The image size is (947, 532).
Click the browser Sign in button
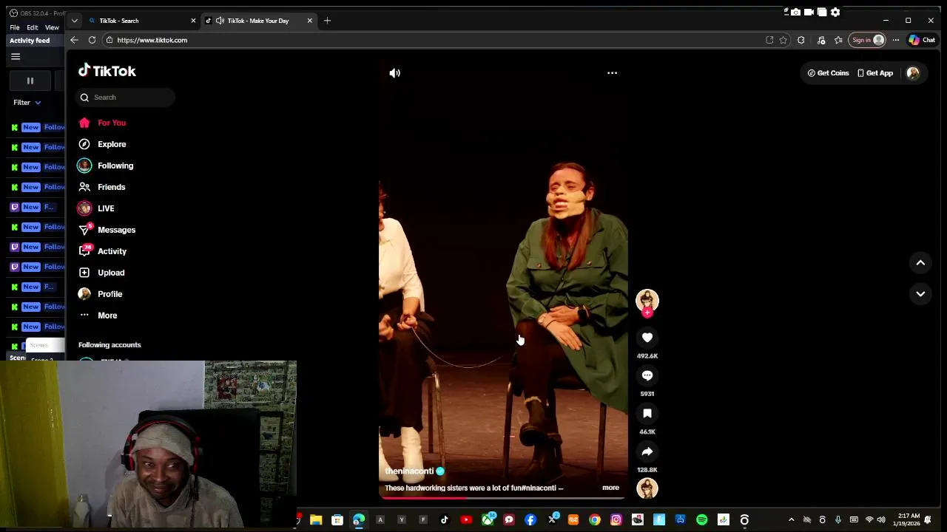[x=868, y=40]
